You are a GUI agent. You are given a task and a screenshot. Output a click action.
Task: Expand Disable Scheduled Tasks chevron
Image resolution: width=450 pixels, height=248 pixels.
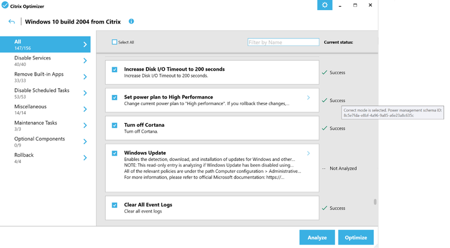pos(85,93)
